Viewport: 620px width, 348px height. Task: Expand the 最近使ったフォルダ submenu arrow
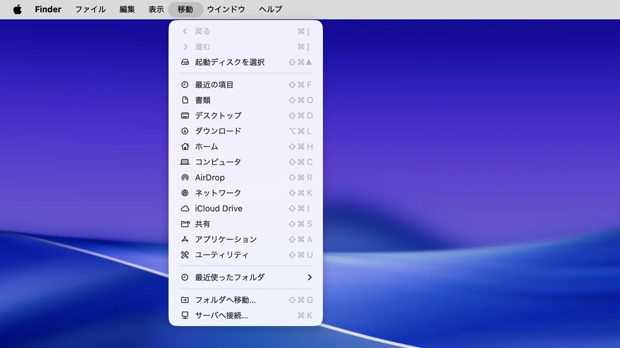click(x=309, y=277)
